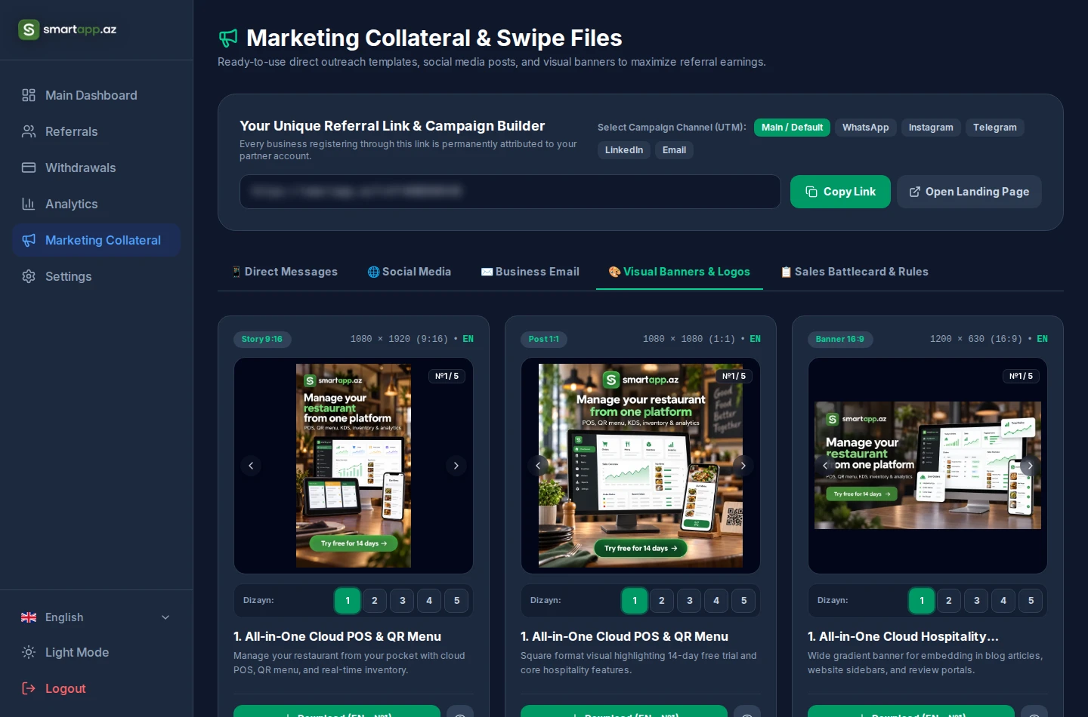Image resolution: width=1088 pixels, height=717 pixels.
Task: Copy the referral link
Action: [840, 192]
